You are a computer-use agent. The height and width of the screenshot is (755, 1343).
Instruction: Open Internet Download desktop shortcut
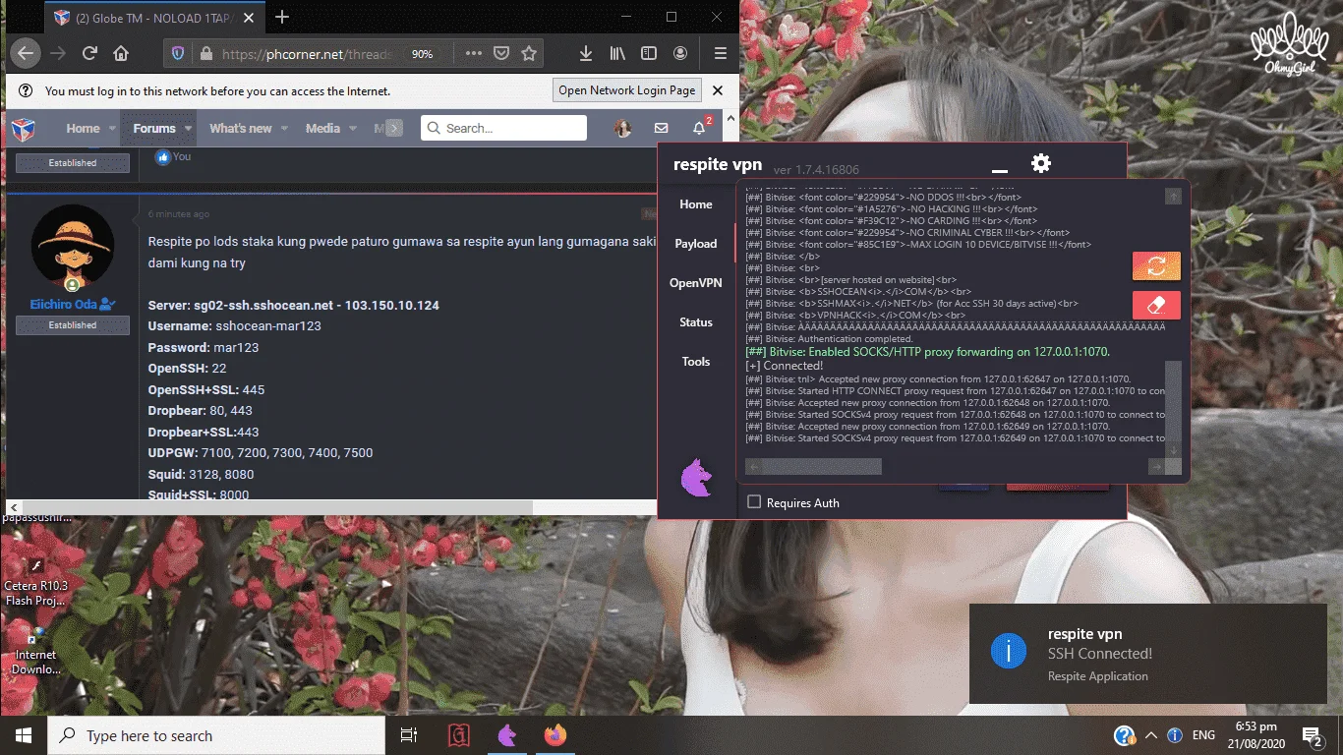35,653
